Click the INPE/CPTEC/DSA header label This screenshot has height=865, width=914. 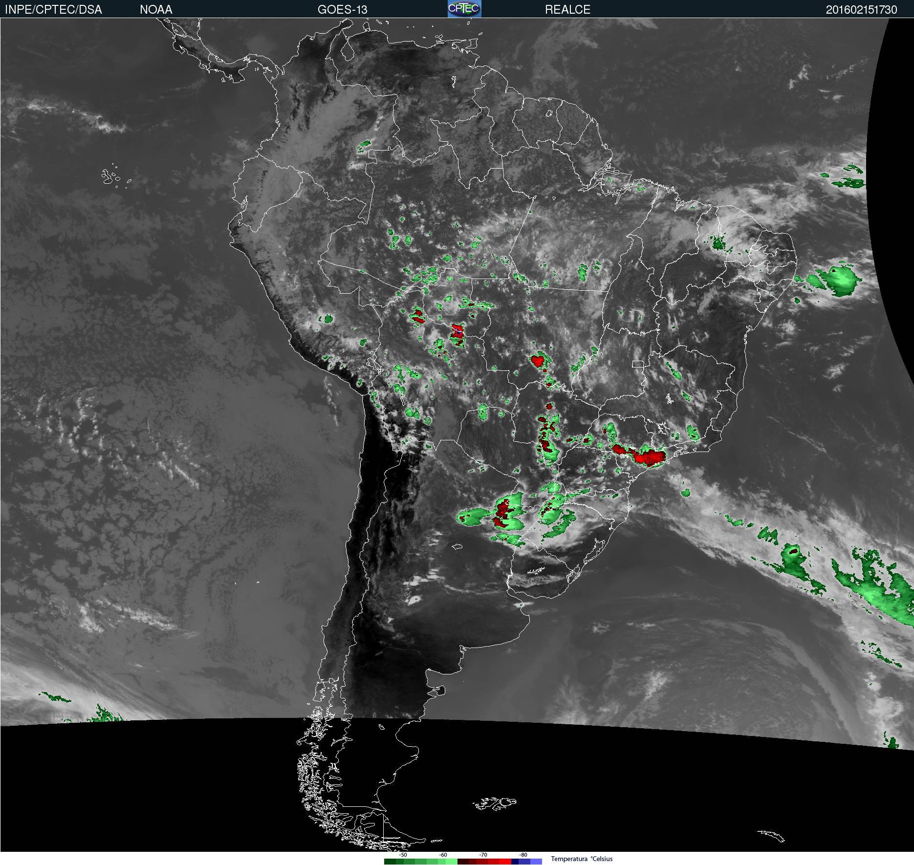pyautogui.click(x=53, y=10)
